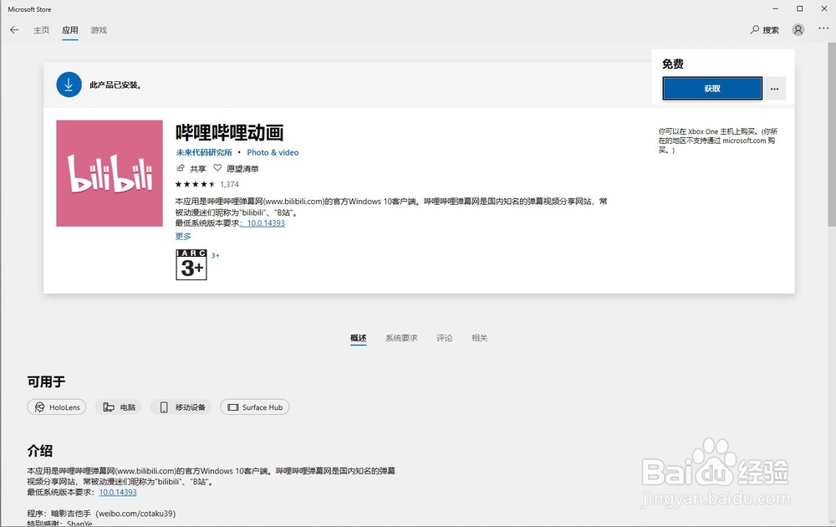Click the 免费 price label
The image size is (836, 527).
[673, 64]
